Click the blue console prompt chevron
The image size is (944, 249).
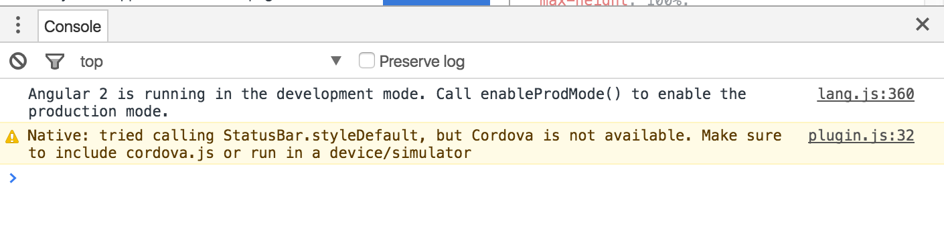tap(12, 177)
